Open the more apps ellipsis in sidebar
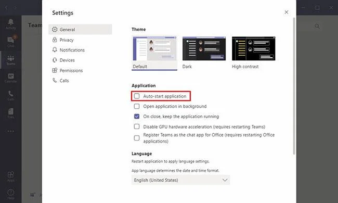 [x=10, y=131]
